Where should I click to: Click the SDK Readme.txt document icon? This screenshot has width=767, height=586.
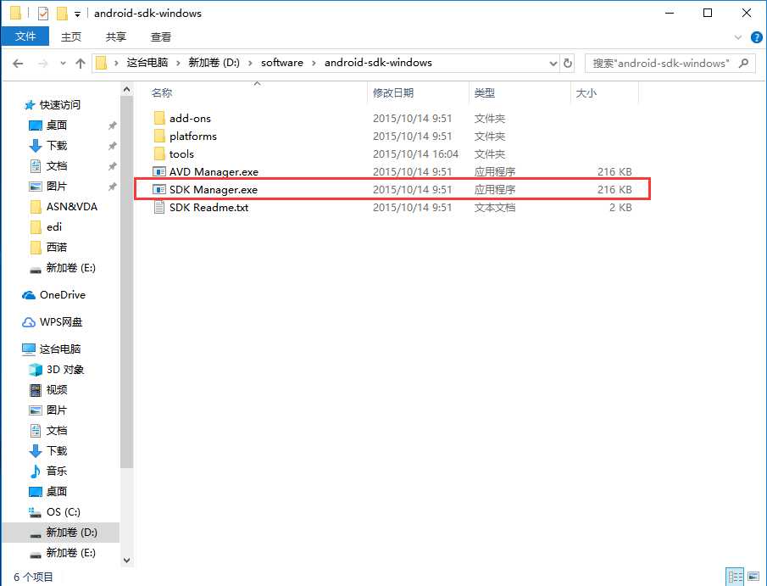(x=159, y=207)
